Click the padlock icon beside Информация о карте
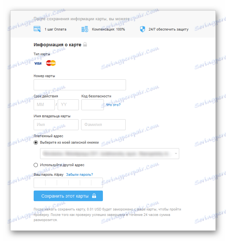This screenshot has width=226, height=241. tap(85, 44)
